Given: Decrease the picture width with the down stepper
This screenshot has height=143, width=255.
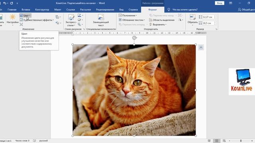Looking at the screenshot, I should coord(215,24).
